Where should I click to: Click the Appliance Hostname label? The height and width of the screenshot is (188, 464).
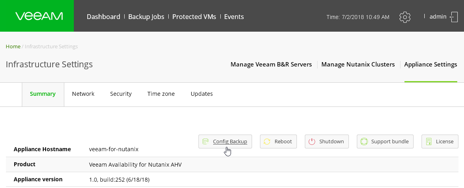click(42, 149)
